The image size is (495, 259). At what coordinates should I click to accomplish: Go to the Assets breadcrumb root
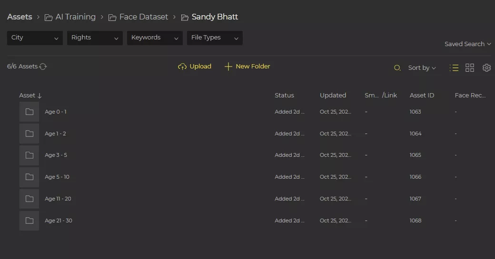pyautogui.click(x=20, y=17)
